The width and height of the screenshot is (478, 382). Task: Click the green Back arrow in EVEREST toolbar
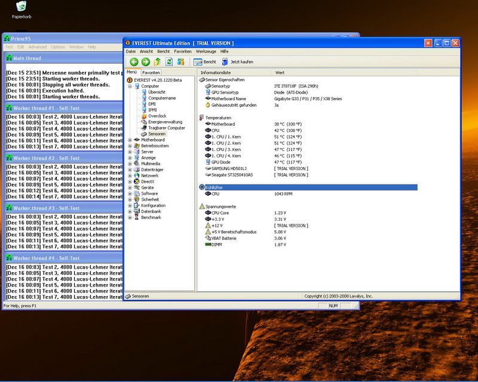pyautogui.click(x=134, y=62)
